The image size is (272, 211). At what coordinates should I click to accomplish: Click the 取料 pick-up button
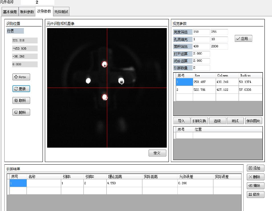click(21, 101)
